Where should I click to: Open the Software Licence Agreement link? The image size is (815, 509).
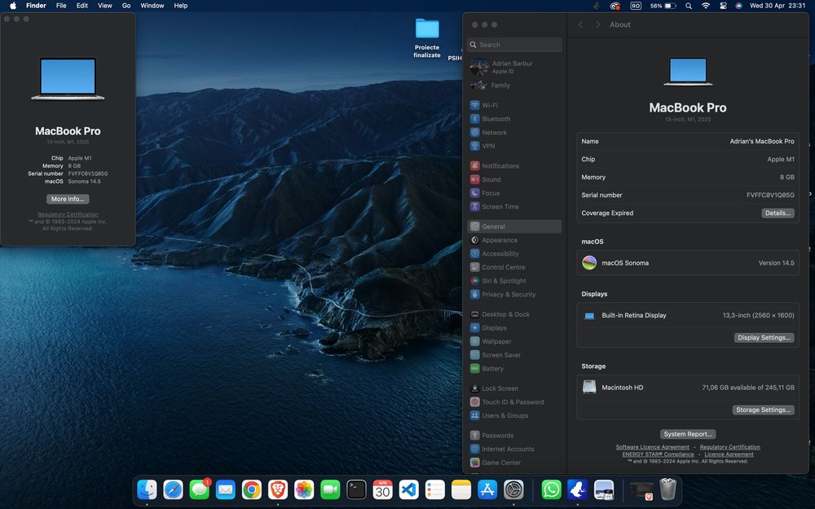pos(652,447)
